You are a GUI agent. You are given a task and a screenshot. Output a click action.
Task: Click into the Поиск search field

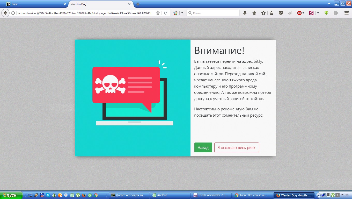[215, 13]
